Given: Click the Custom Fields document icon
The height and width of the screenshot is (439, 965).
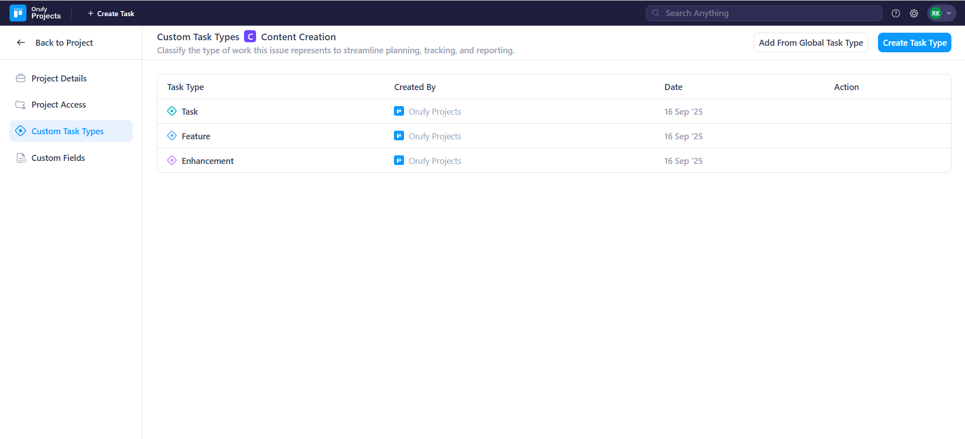Looking at the screenshot, I should coord(21,158).
